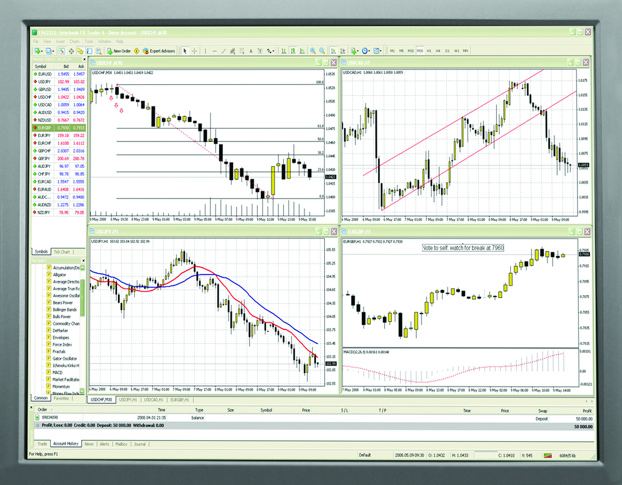Image resolution: width=622 pixels, height=485 pixels.
Task: Toggle chart auto scroll
Action: [333, 51]
